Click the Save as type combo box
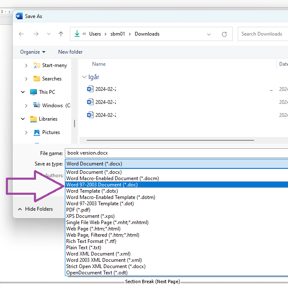Viewport: 288px width, 297px height. 177,164
